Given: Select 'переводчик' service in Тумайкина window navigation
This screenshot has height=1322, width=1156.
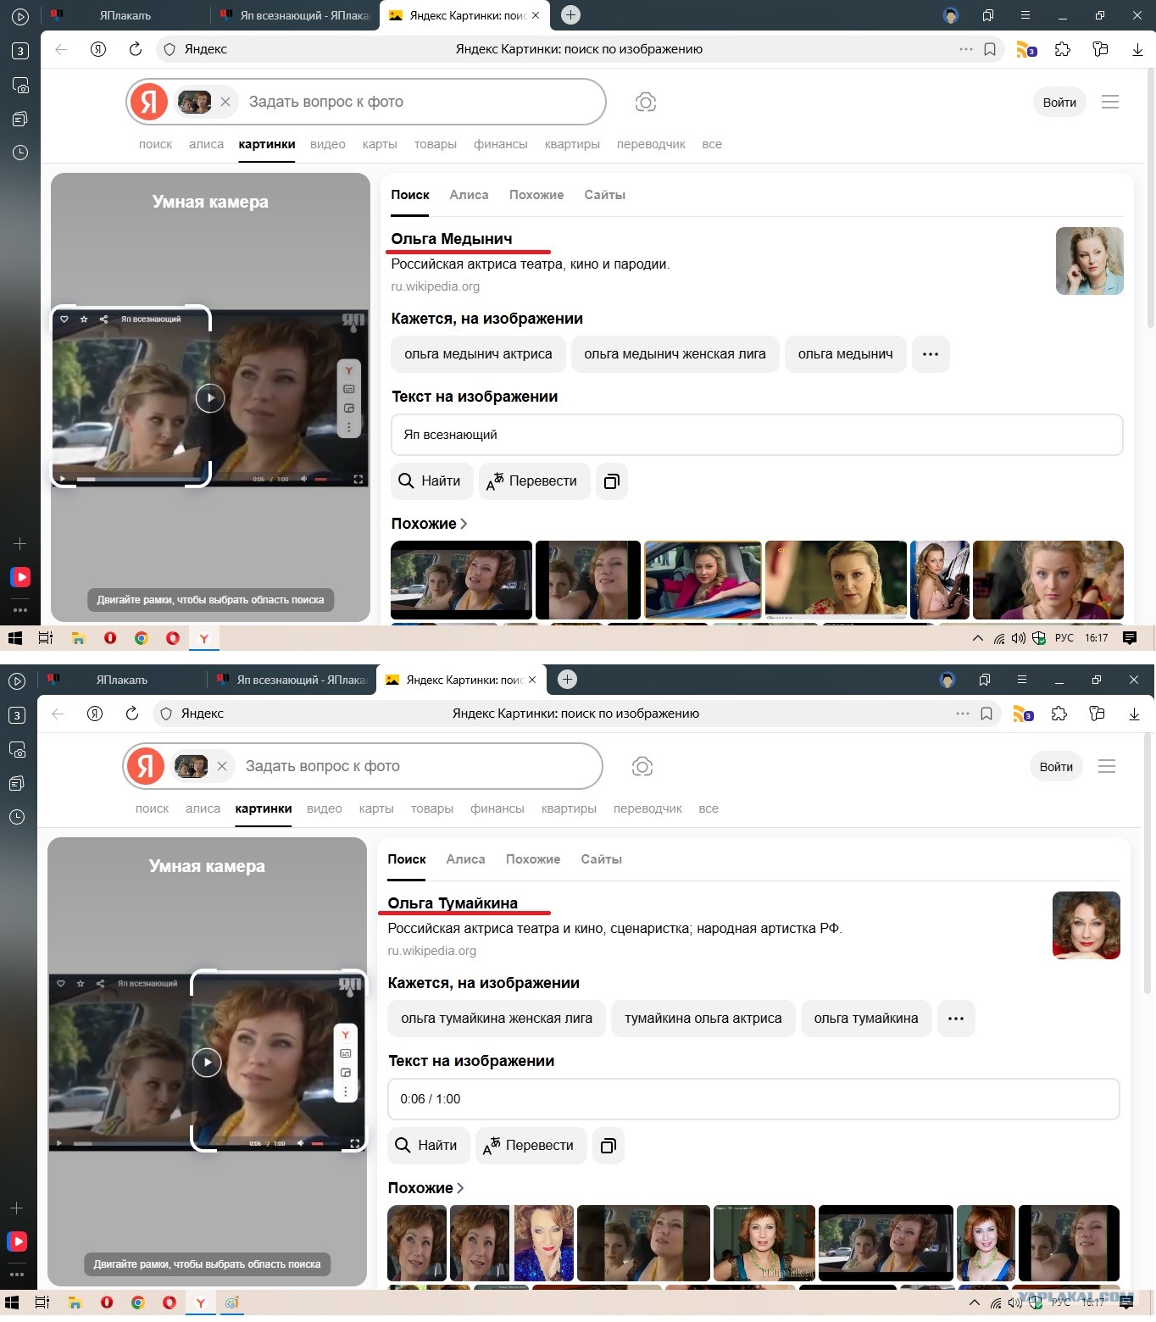Looking at the screenshot, I should pyautogui.click(x=647, y=808).
